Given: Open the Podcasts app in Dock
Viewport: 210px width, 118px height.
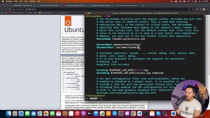Looking at the screenshot, I should [83, 114].
